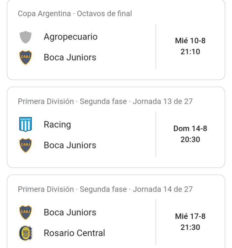Image resolution: width=232 pixels, height=248 pixels.
Task: Select the Racing team name
Action: coord(57,124)
